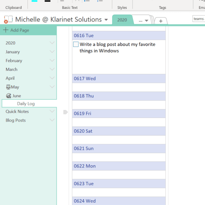Open the April page
The width and height of the screenshot is (205, 205).
pos(10,78)
